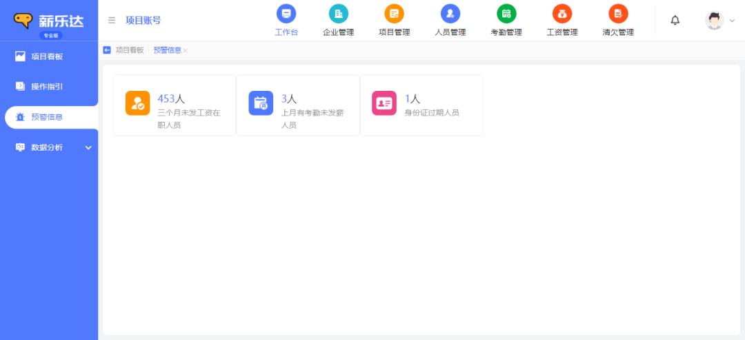Expand 数据分析 submenu chevron
This screenshot has height=340, width=745.
pyautogui.click(x=88, y=148)
